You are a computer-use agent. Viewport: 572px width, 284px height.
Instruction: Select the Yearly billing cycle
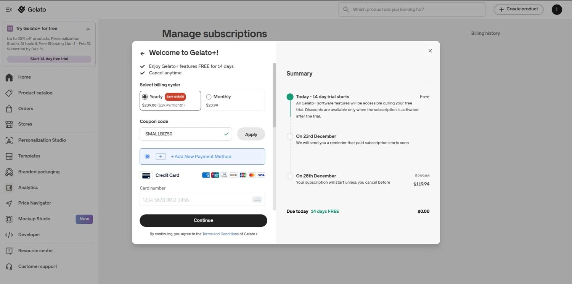[170, 101]
